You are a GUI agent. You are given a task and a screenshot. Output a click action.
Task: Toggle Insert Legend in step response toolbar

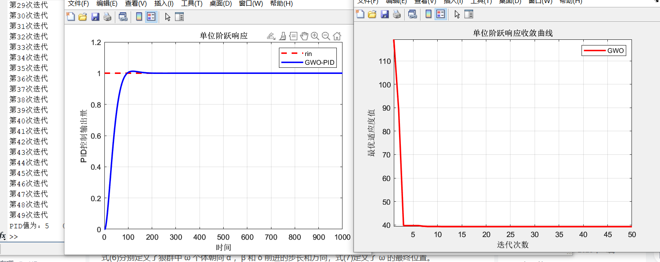pos(151,17)
